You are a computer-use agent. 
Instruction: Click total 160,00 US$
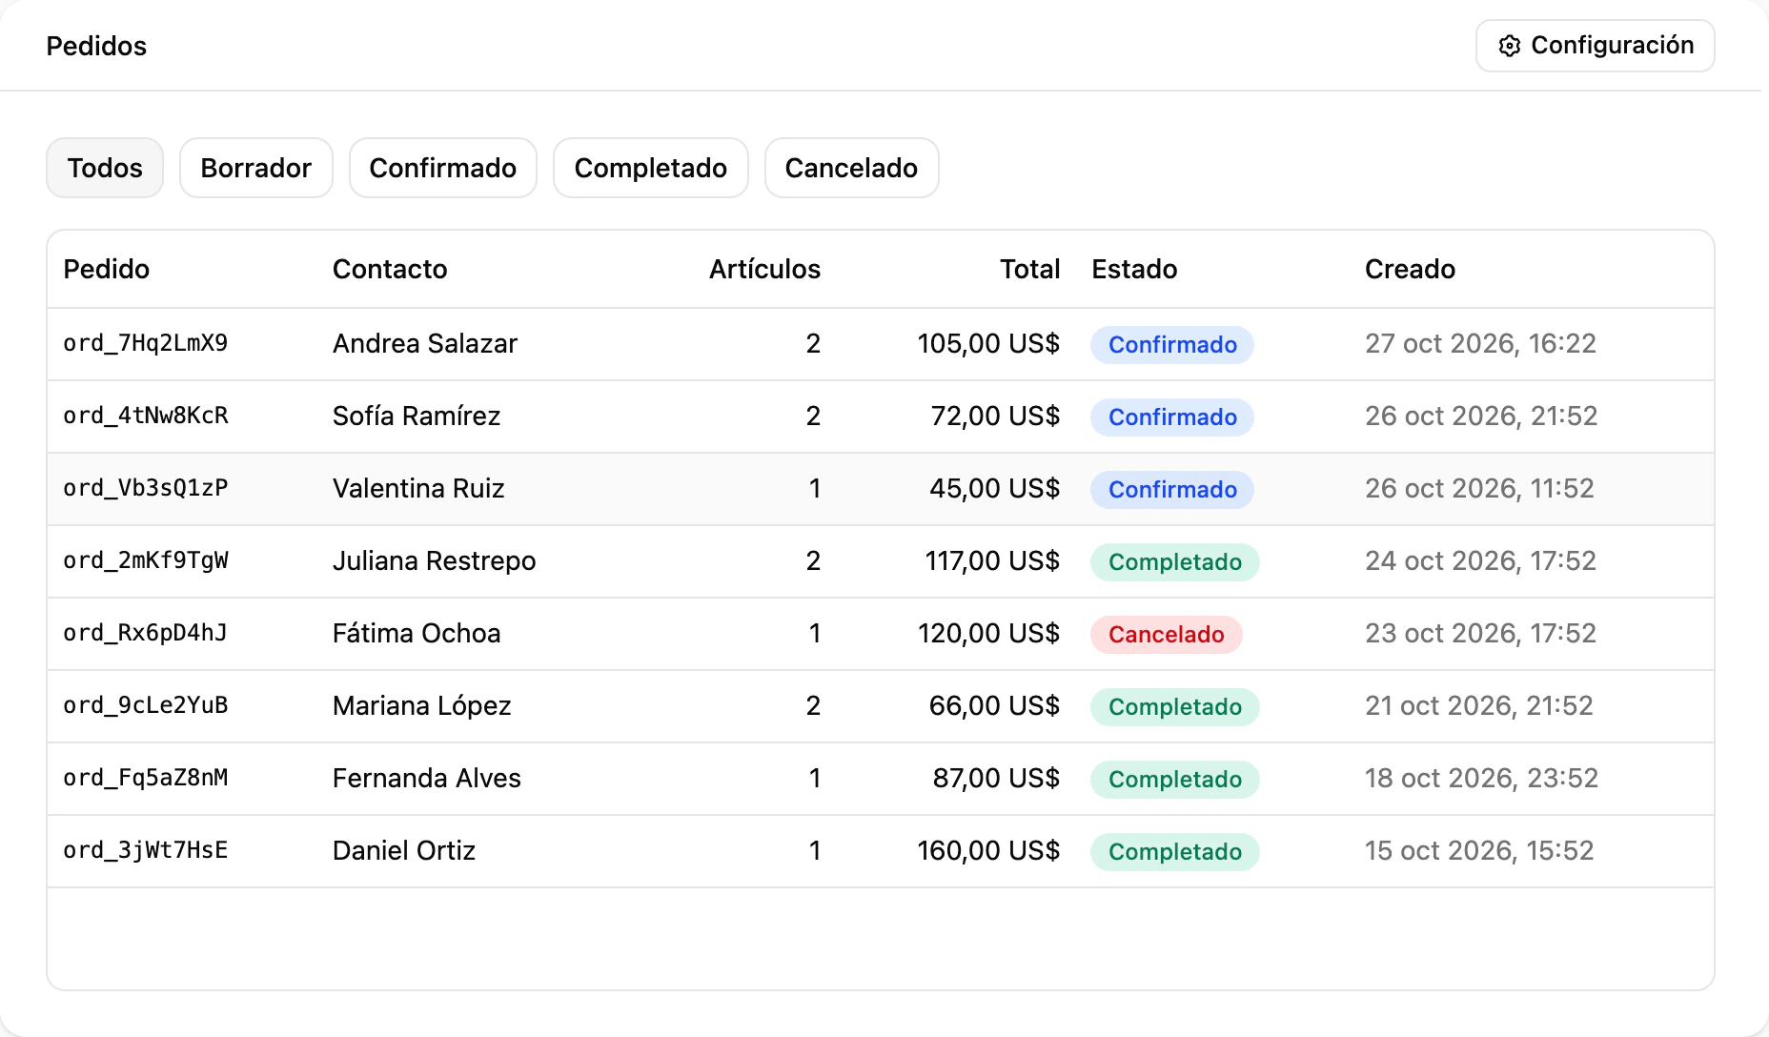tap(988, 850)
